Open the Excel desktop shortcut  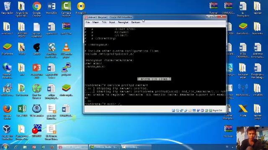[x=22, y=111]
